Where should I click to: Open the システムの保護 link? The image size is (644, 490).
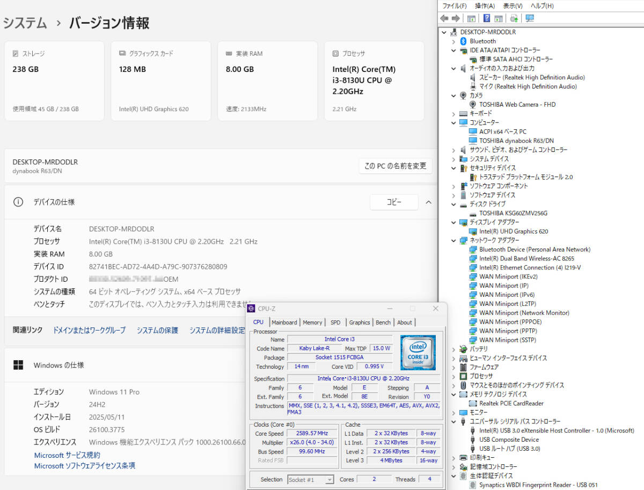click(x=157, y=330)
